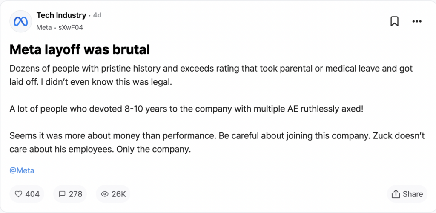Click the 26K views count

pyautogui.click(x=118, y=194)
